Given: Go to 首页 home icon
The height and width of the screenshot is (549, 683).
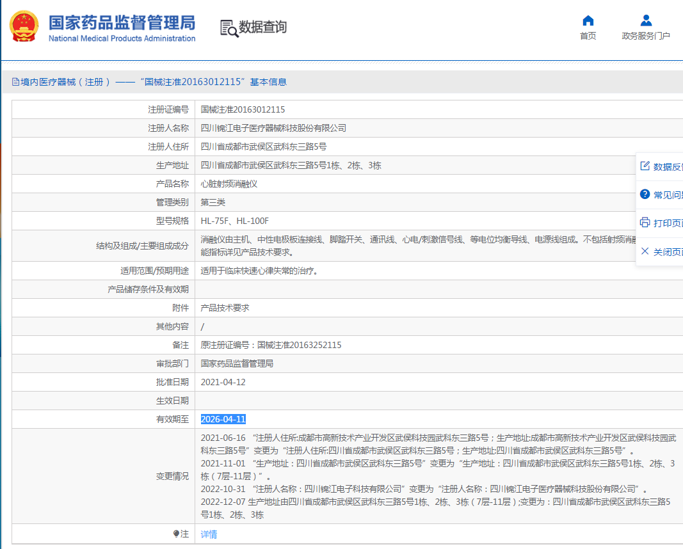Looking at the screenshot, I should click(x=588, y=20).
